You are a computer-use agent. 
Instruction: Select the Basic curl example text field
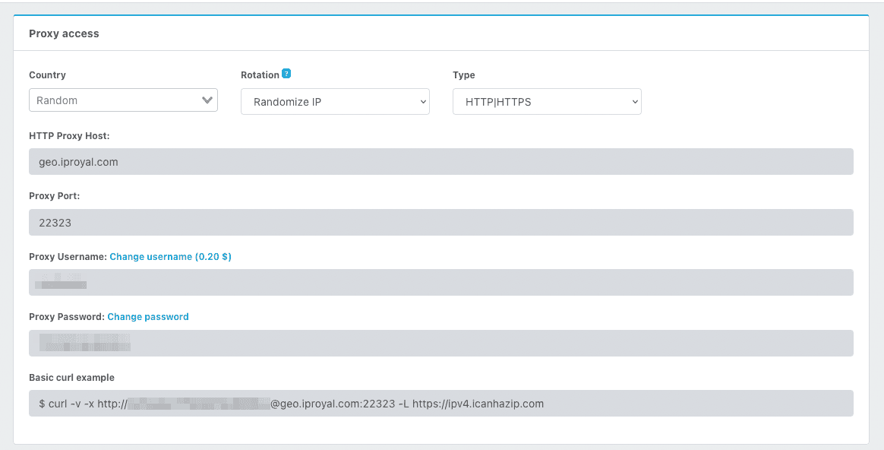coord(440,403)
